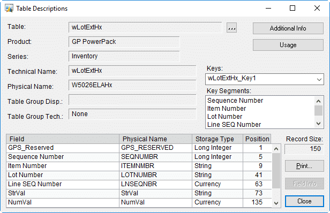Maximize the Table Descriptions window
Screen dimensions: 330x213
[292, 9]
